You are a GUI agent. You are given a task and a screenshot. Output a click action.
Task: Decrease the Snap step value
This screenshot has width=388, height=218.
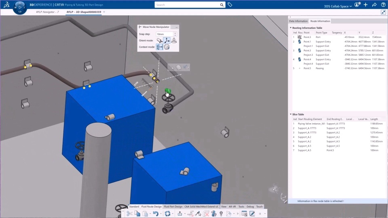175,35
